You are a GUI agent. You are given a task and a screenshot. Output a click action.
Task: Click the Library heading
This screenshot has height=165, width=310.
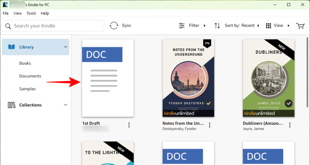tap(26, 47)
